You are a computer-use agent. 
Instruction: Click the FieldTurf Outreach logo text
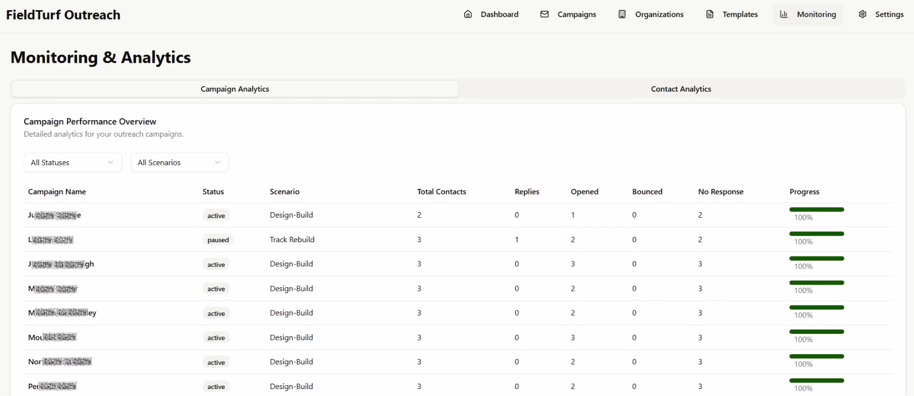coord(63,15)
